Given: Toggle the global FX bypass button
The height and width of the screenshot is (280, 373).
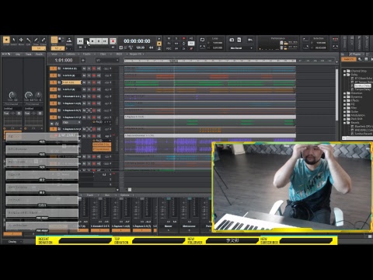Looking at the screenshot, I should pos(169,44).
